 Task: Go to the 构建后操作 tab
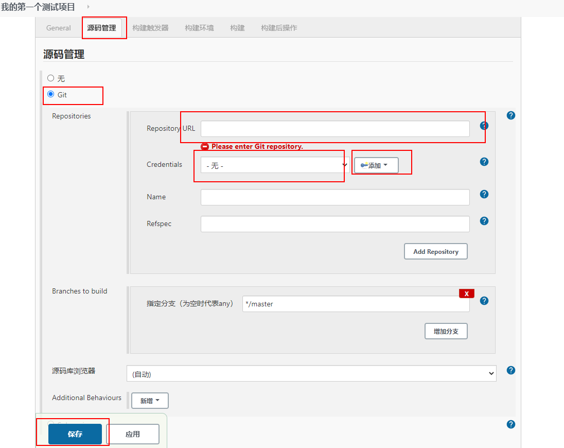(x=279, y=28)
